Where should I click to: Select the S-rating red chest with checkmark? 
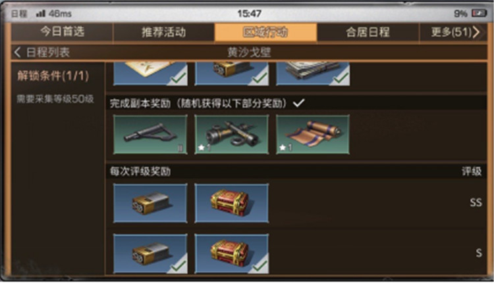(232, 253)
